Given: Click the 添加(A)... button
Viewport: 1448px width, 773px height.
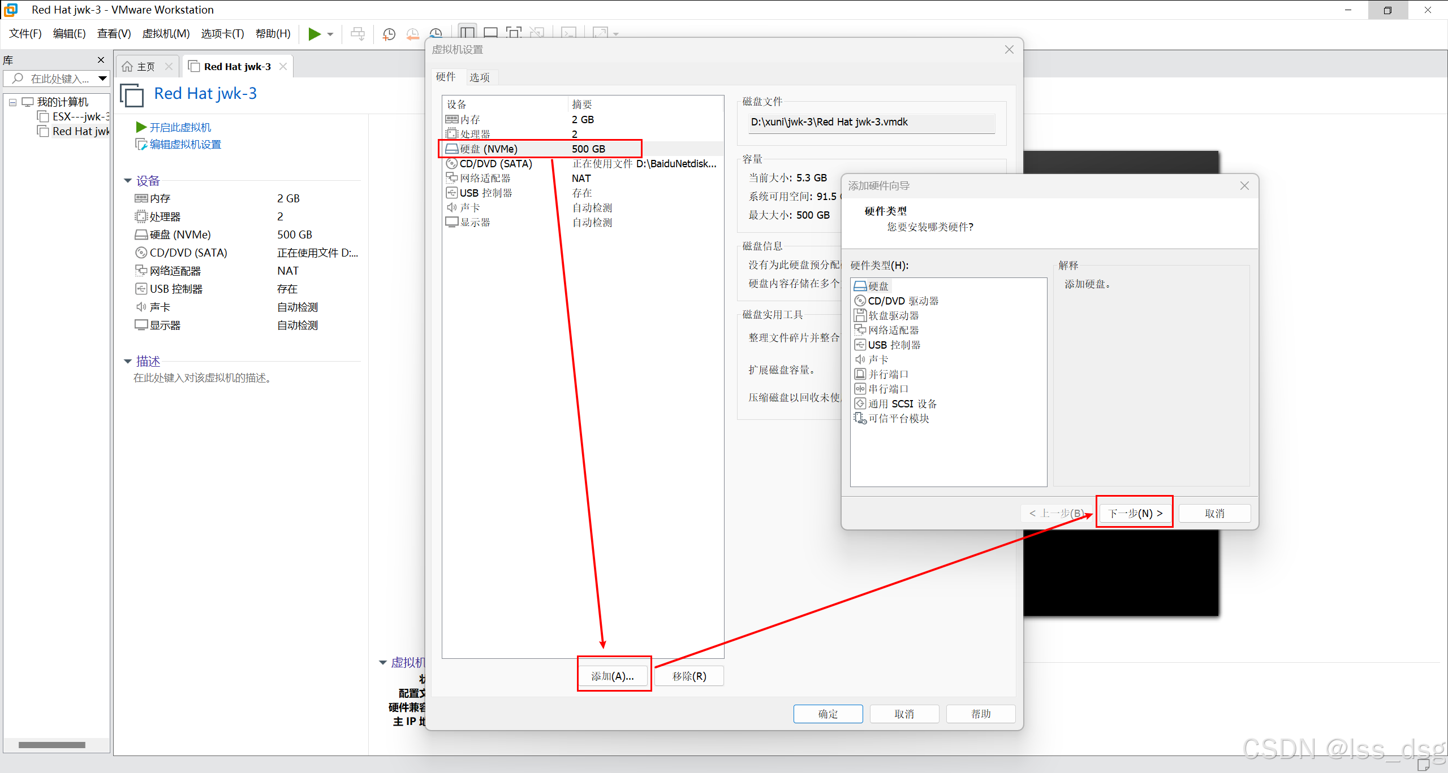Looking at the screenshot, I should tap(613, 676).
